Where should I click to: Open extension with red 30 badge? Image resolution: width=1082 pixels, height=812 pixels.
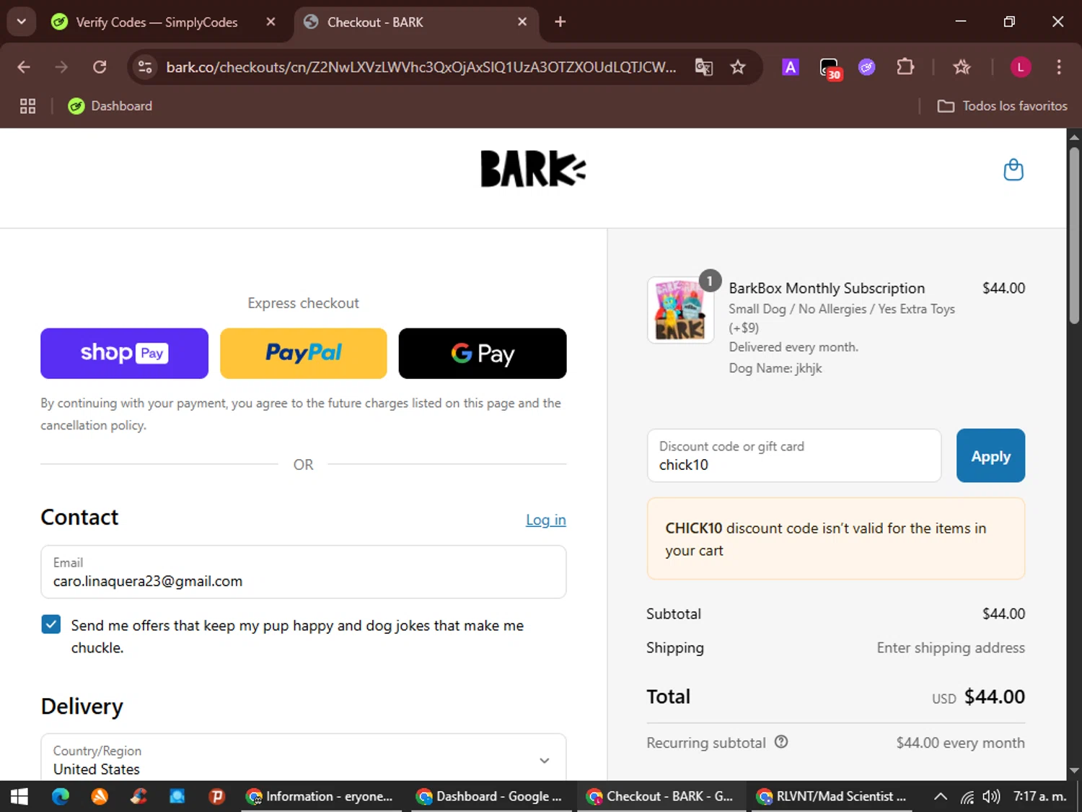[830, 69]
